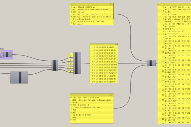Select the X input label tag
This screenshot has width=191, height=127.
70,60
